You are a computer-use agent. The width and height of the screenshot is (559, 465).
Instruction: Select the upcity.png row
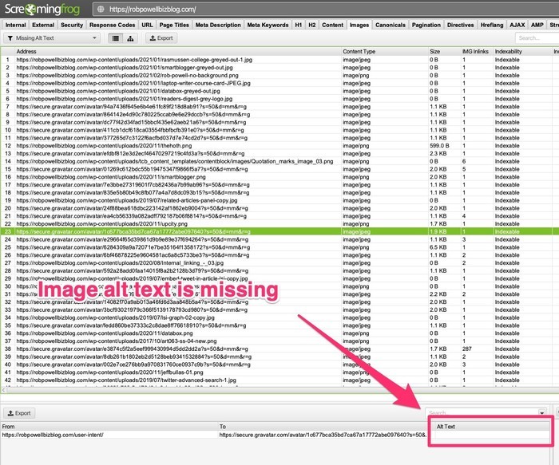point(279,224)
